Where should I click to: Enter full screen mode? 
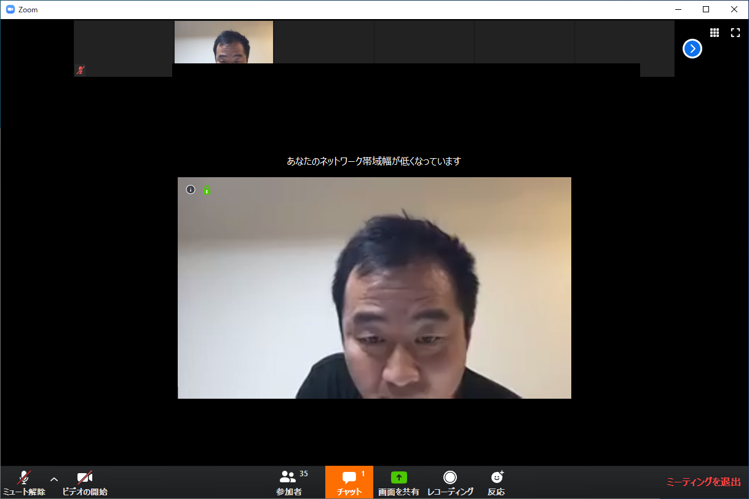click(x=735, y=33)
